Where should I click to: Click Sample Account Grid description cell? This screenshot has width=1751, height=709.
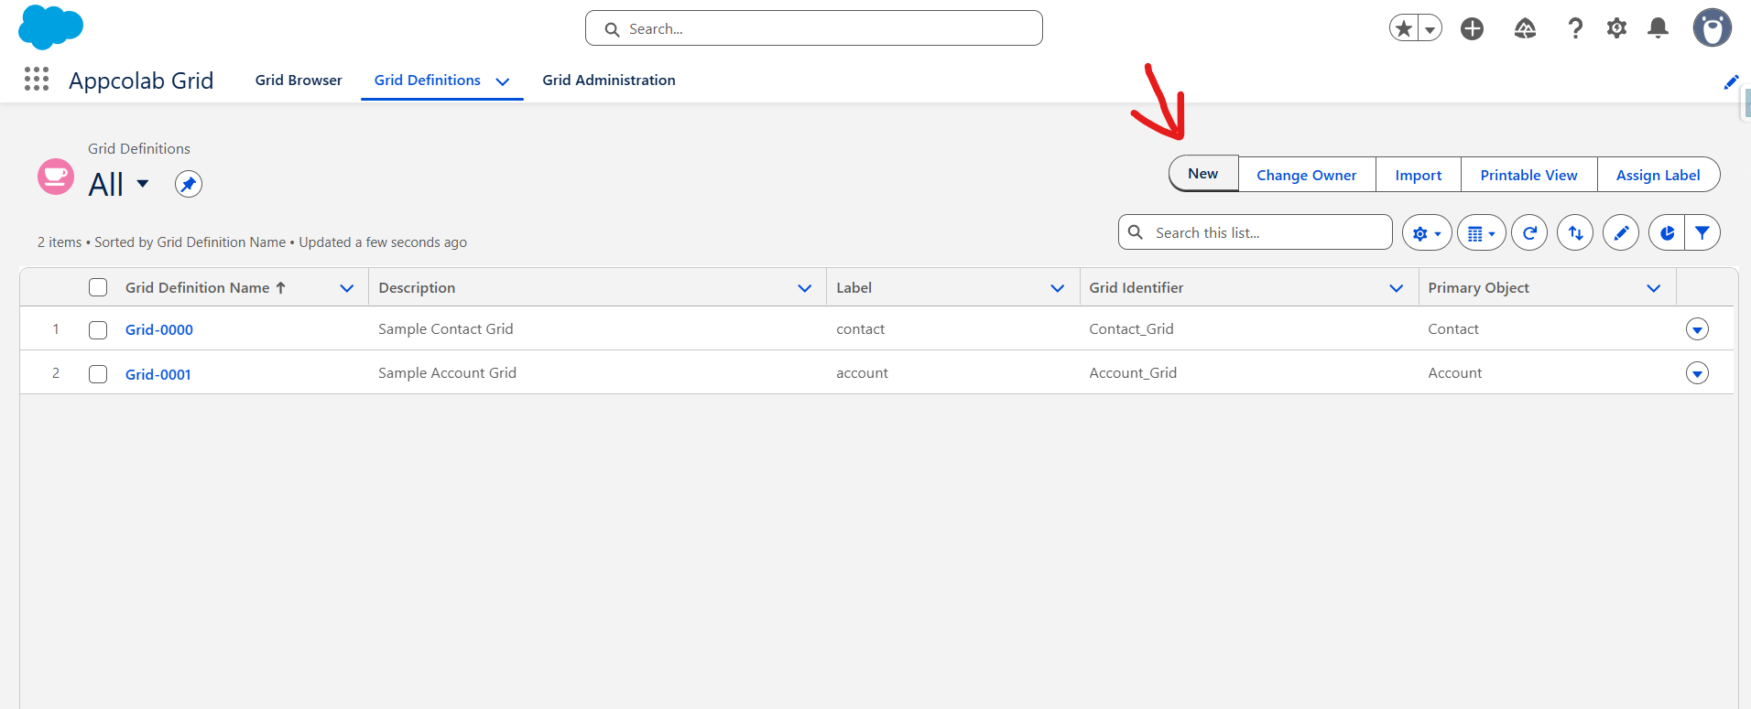[448, 373]
